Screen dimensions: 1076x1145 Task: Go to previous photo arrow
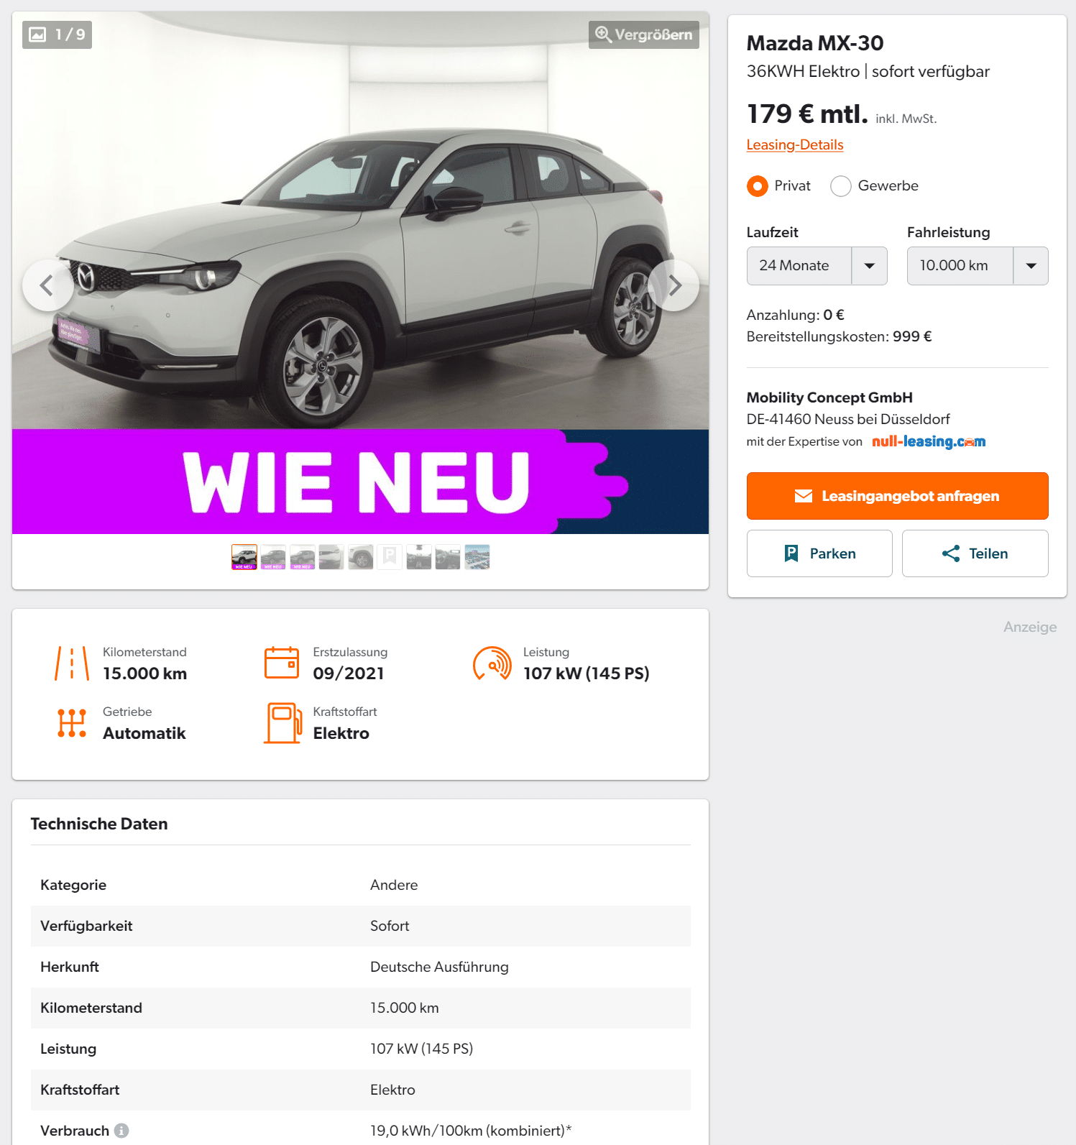[48, 285]
